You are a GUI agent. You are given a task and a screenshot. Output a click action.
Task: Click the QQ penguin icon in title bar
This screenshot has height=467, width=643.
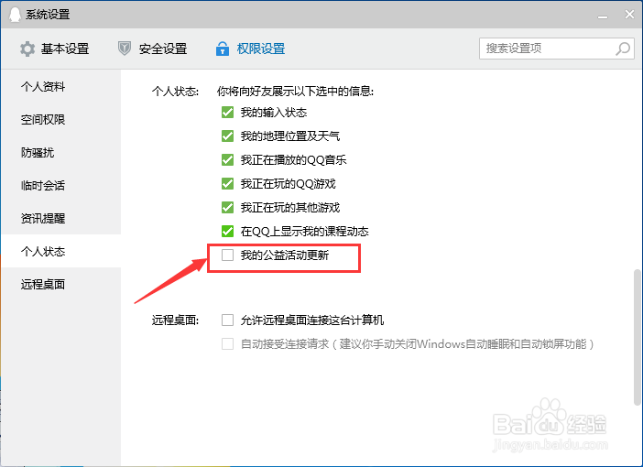coord(16,15)
